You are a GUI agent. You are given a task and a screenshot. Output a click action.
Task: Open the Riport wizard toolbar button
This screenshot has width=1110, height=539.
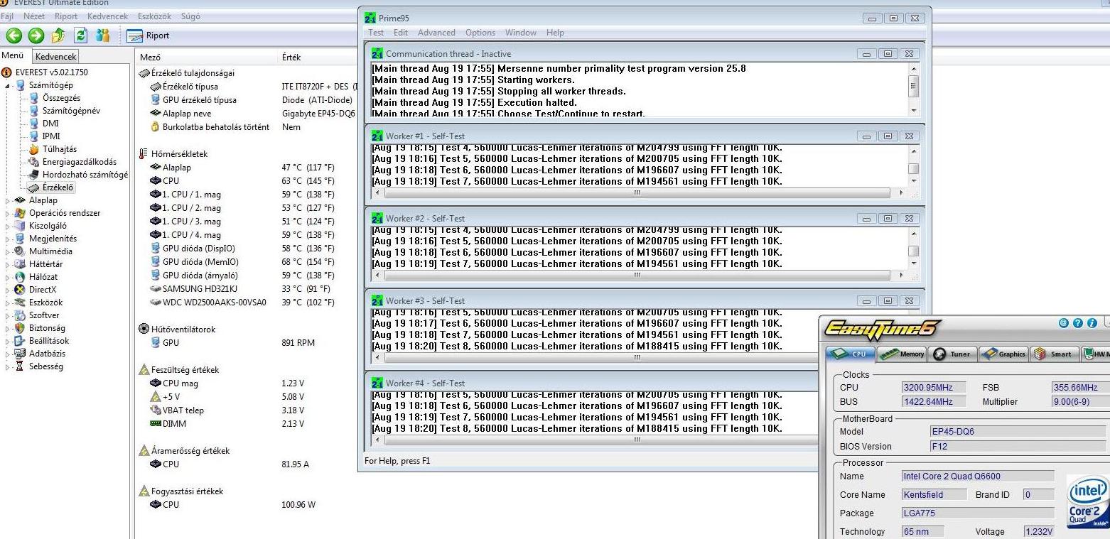pyautogui.click(x=149, y=36)
